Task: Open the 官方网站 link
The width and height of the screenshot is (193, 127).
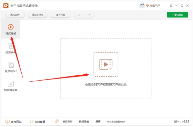Action: pyautogui.click(x=16, y=122)
